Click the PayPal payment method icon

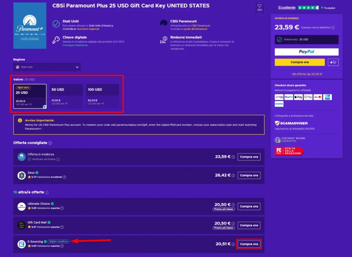pos(289,97)
